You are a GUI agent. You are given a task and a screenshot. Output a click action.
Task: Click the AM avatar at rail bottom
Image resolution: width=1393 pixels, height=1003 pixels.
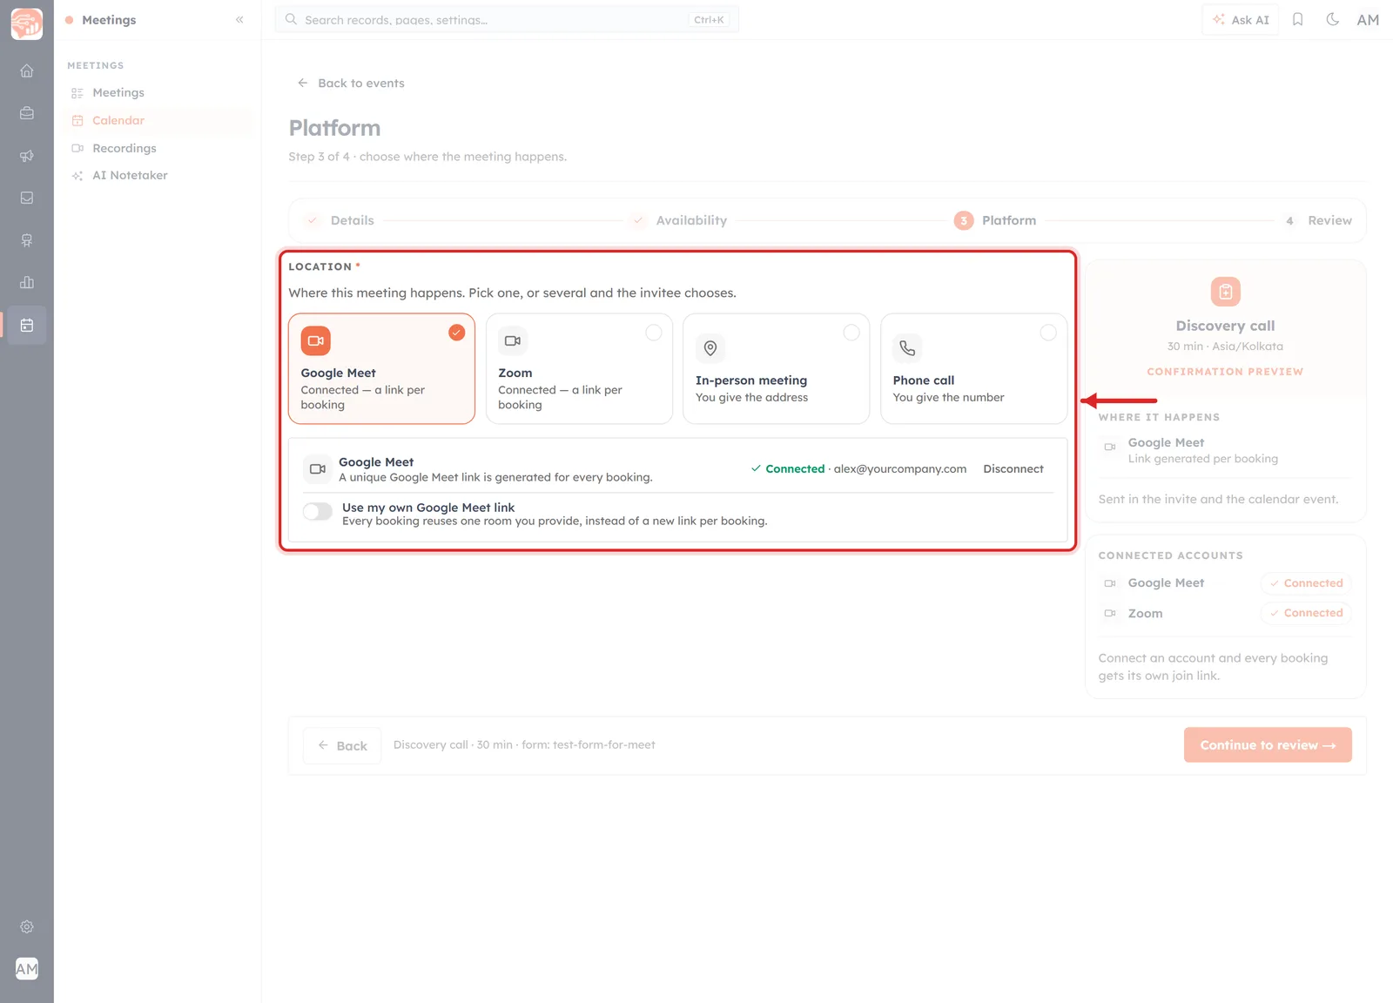[27, 969]
